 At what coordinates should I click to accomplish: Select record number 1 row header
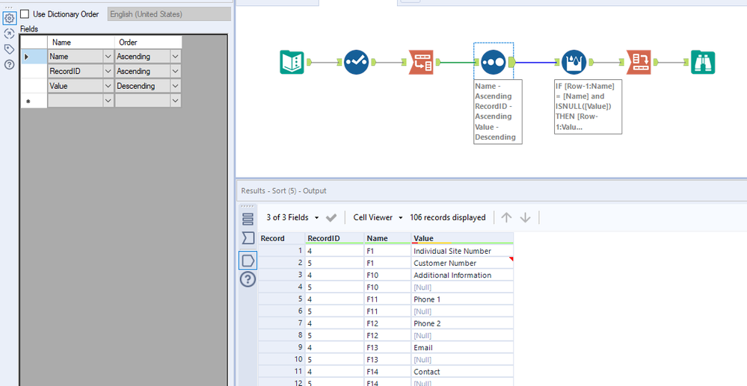coord(281,251)
